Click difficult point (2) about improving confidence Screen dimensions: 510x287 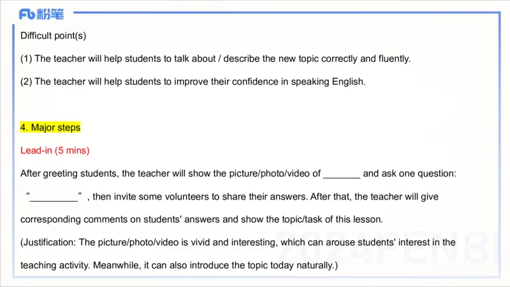pos(193,82)
